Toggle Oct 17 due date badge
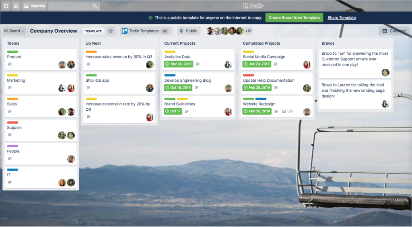The height and width of the screenshot is (227, 412). pos(173,111)
